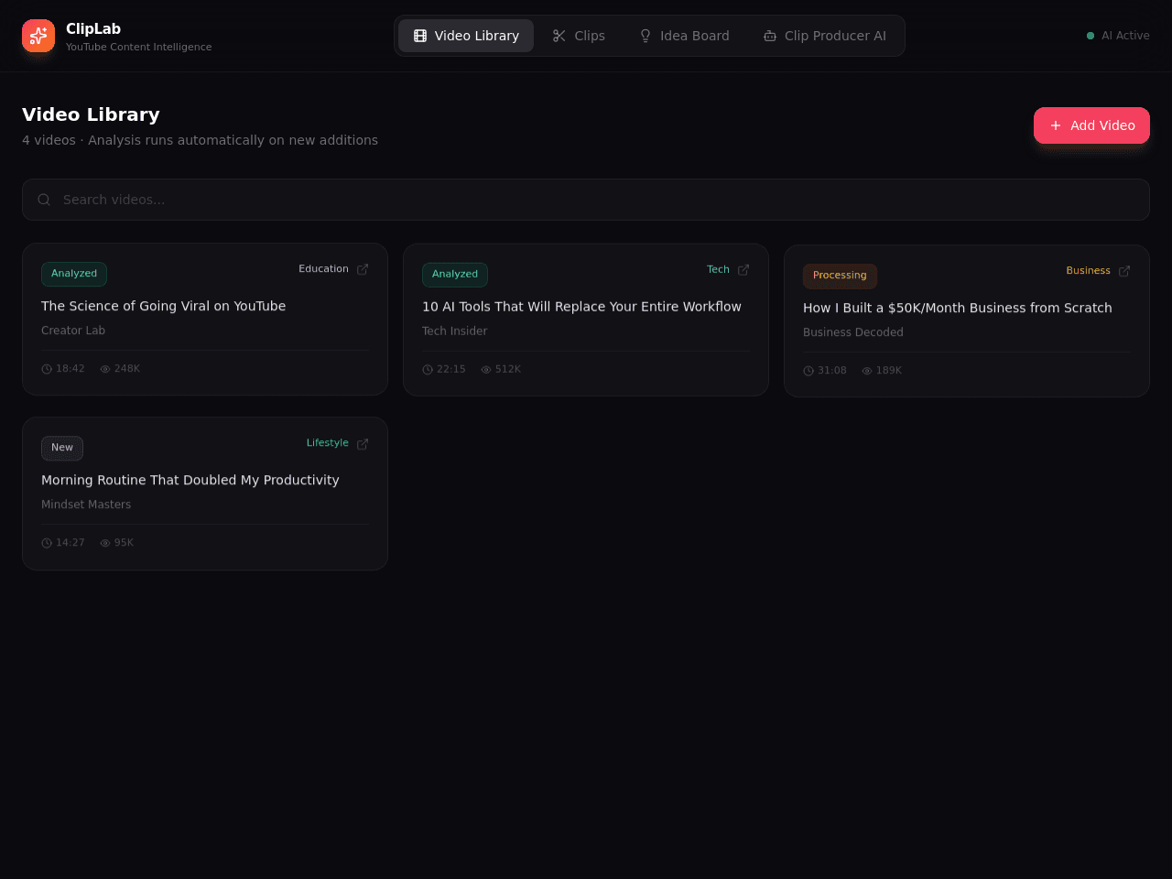Click the Processing status badge
The image size is (1172, 879).
coord(840,276)
